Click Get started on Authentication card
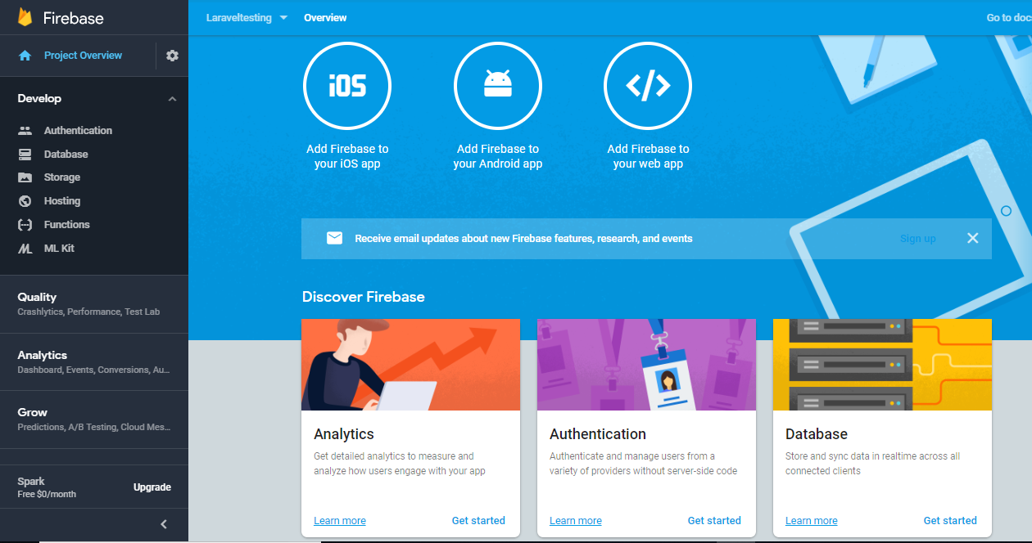1032x543 pixels. click(714, 521)
